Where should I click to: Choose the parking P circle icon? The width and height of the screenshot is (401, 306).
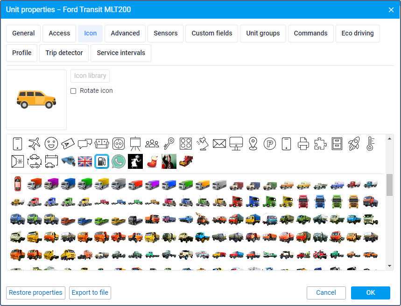[270, 143]
